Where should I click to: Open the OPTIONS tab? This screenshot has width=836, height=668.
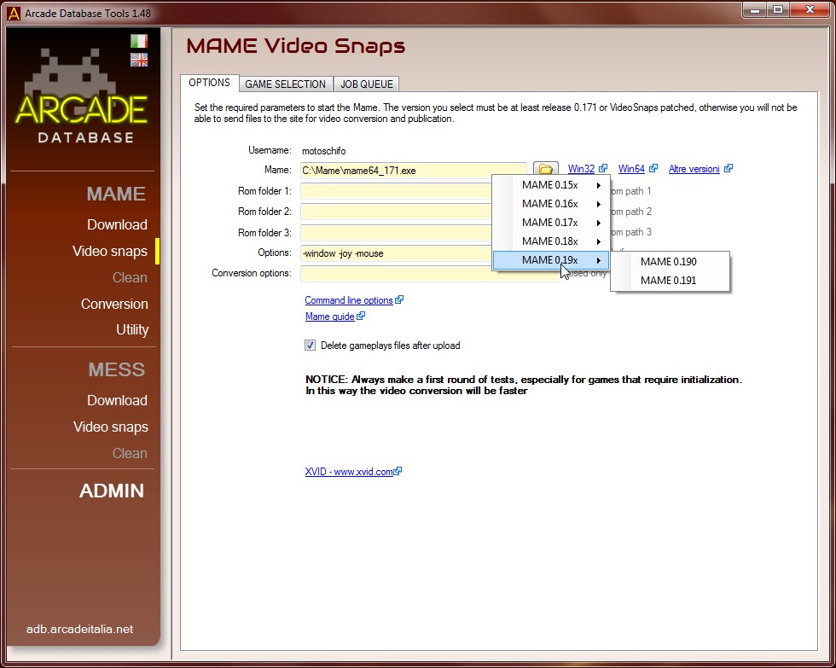[x=209, y=83]
